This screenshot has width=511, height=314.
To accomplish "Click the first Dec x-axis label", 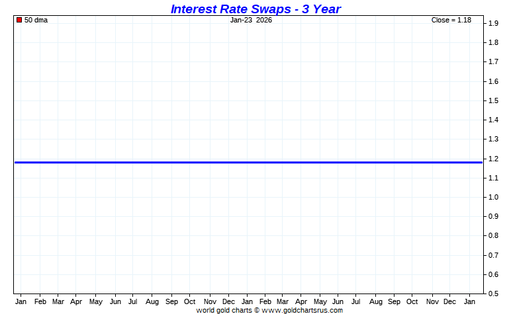I will [x=228, y=301].
